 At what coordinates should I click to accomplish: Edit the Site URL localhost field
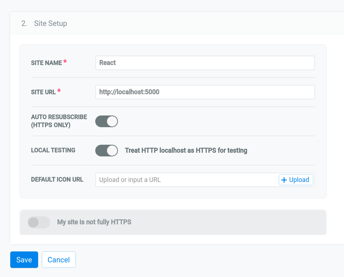point(205,92)
